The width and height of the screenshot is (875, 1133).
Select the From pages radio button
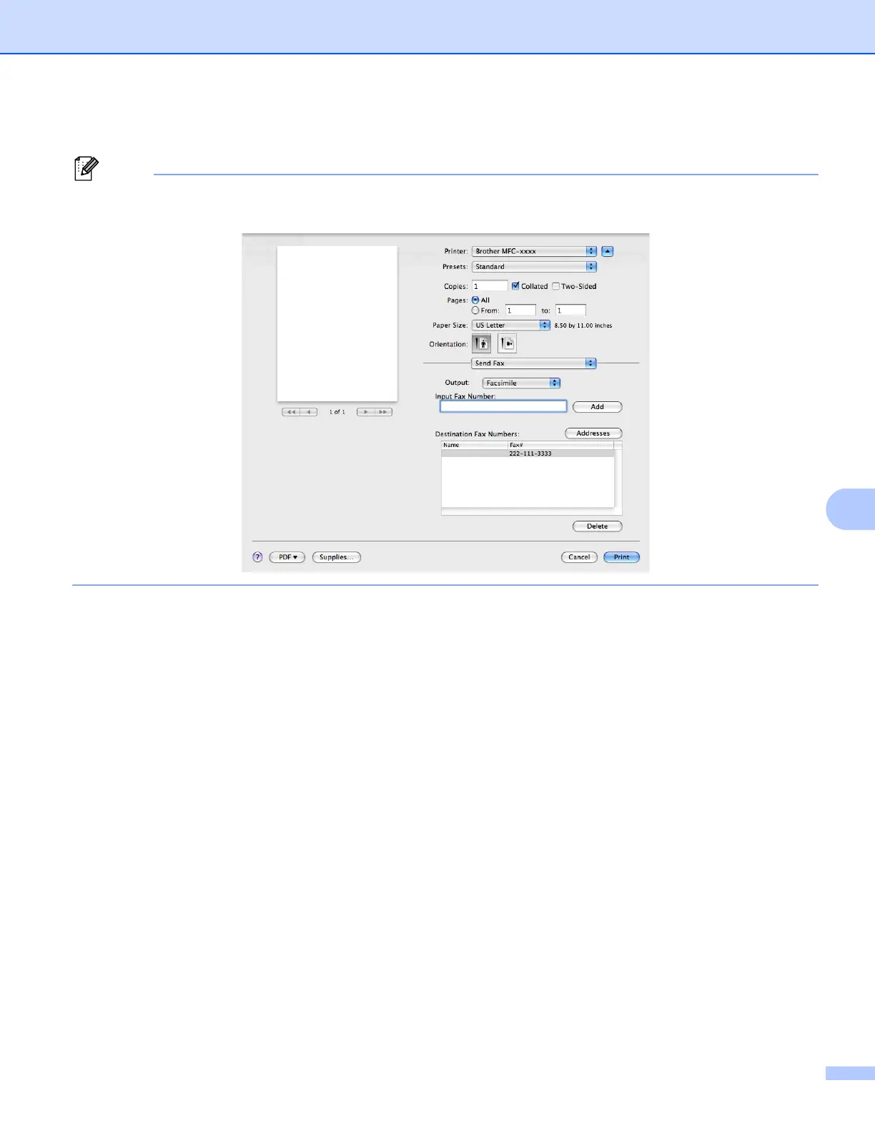click(475, 310)
